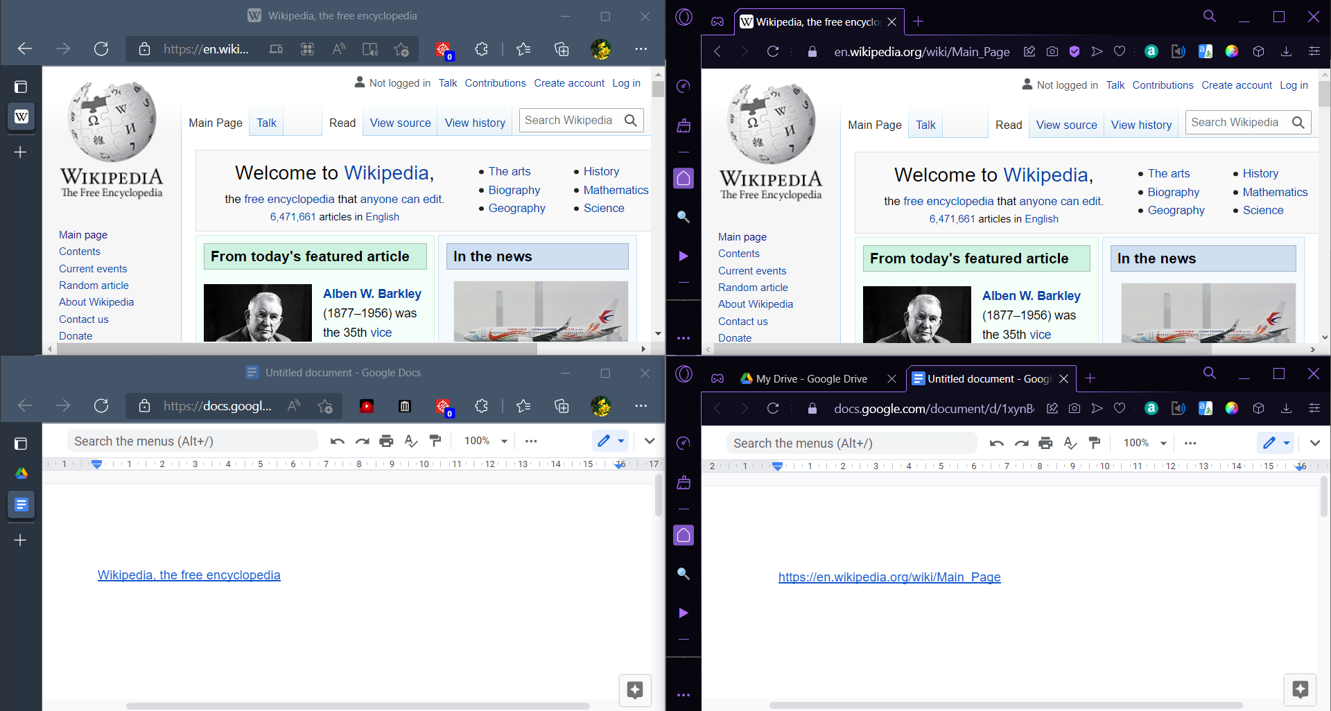The width and height of the screenshot is (1331, 711).
Task: Add Wikipedia page to Opera bookmarks heart
Action: (1119, 51)
